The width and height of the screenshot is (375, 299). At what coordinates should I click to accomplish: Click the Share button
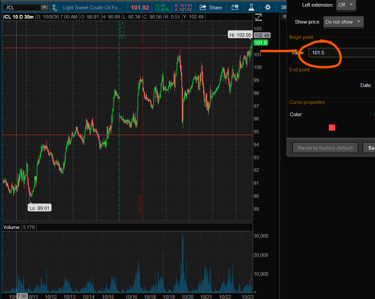211,8
